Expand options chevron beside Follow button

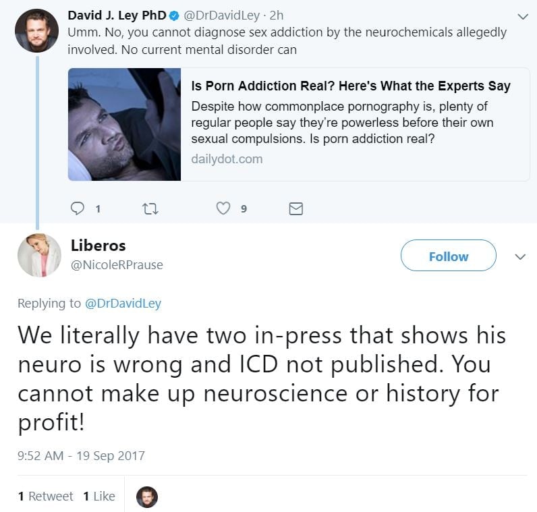pyautogui.click(x=520, y=257)
